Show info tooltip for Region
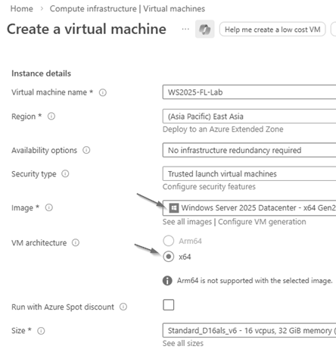The image size is (336, 349). [51, 117]
